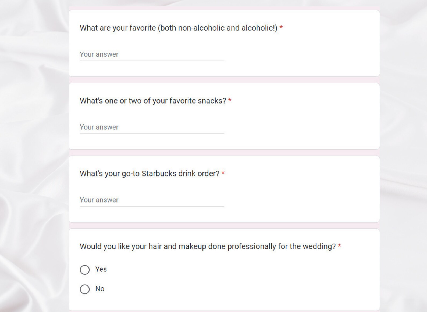
Task: Click the silk background left of form
Action: (34, 156)
